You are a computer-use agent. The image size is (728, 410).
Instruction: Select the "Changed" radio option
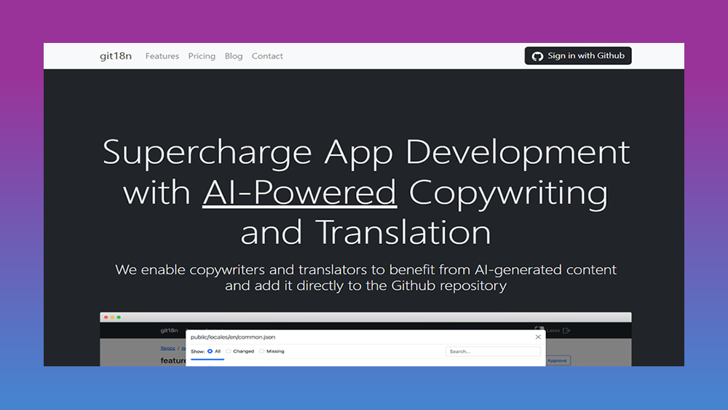click(x=229, y=351)
